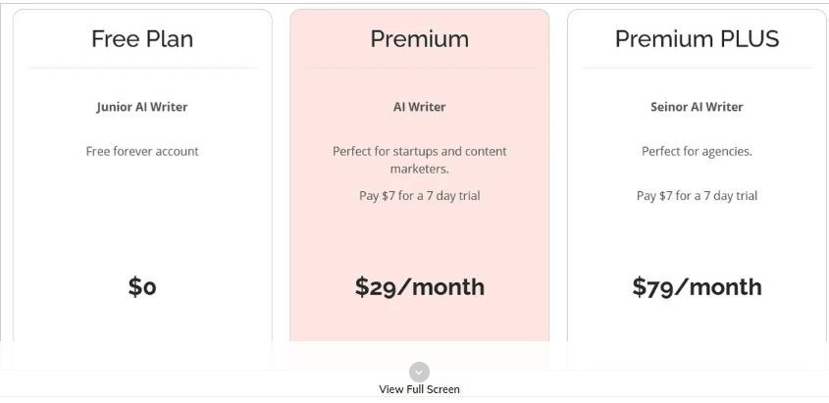
Task: Select the Free Plan card
Action: coord(142,189)
